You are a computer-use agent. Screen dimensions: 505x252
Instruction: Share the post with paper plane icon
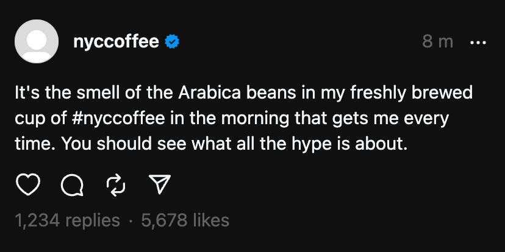159,184
